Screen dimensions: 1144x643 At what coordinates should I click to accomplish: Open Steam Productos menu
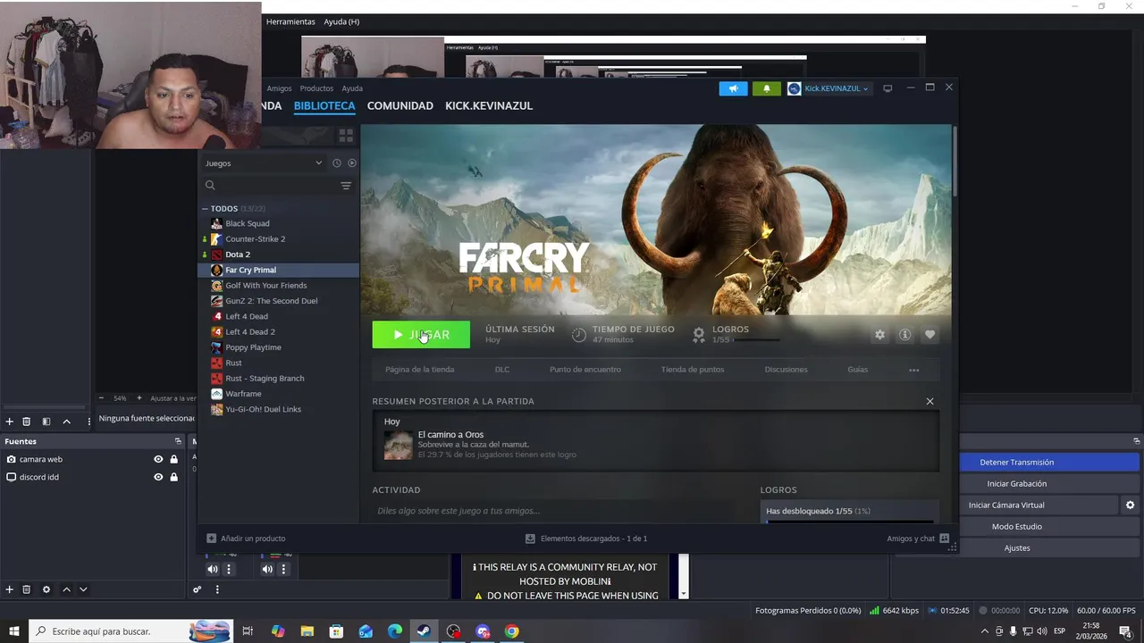click(316, 88)
